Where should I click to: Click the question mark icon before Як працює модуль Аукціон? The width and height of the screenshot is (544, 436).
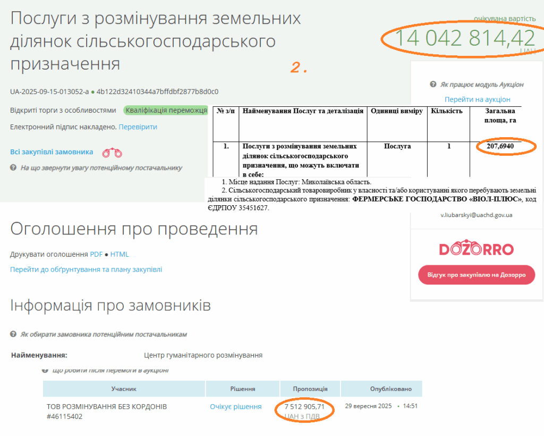pos(433,85)
